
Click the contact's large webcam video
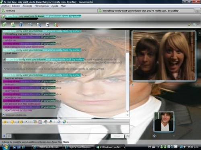tap(164, 56)
